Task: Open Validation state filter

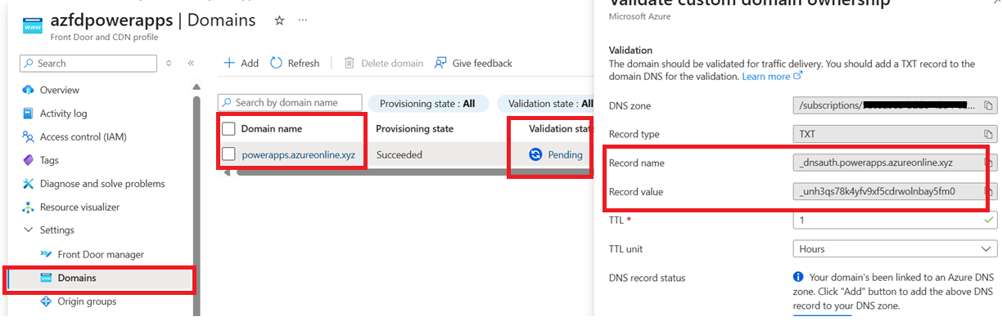Action: pyautogui.click(x=545, y=104)
